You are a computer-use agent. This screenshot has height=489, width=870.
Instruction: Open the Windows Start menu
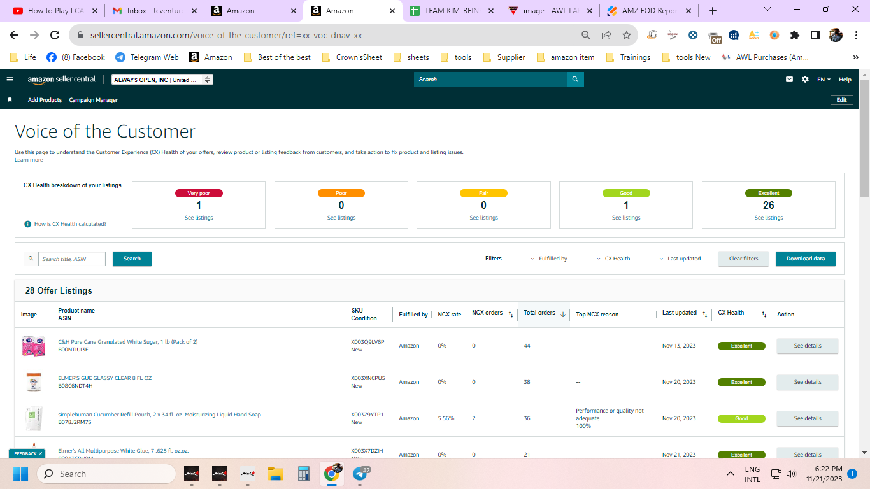pyautogui.click(x=21, y=474)
